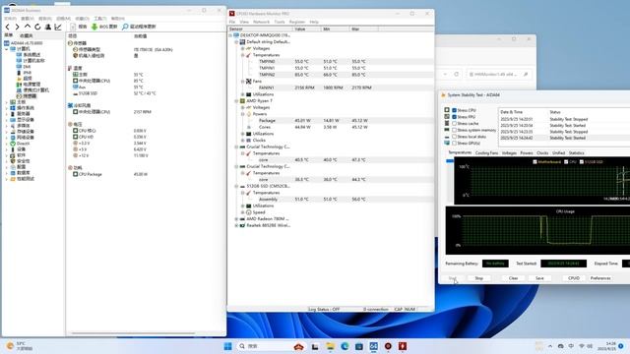Go forward using AIDA64 toolbar right arrow
Screen dimensions: 630x354
click(17, 27)
